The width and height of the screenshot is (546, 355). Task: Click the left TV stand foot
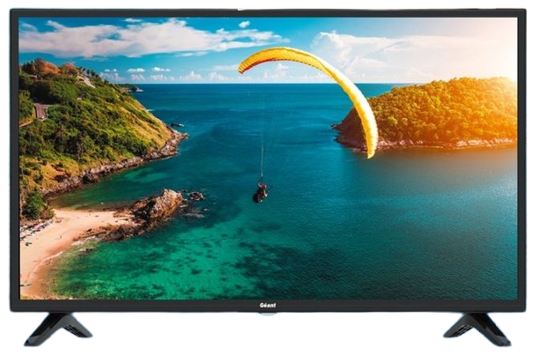(x=59, y=329)
